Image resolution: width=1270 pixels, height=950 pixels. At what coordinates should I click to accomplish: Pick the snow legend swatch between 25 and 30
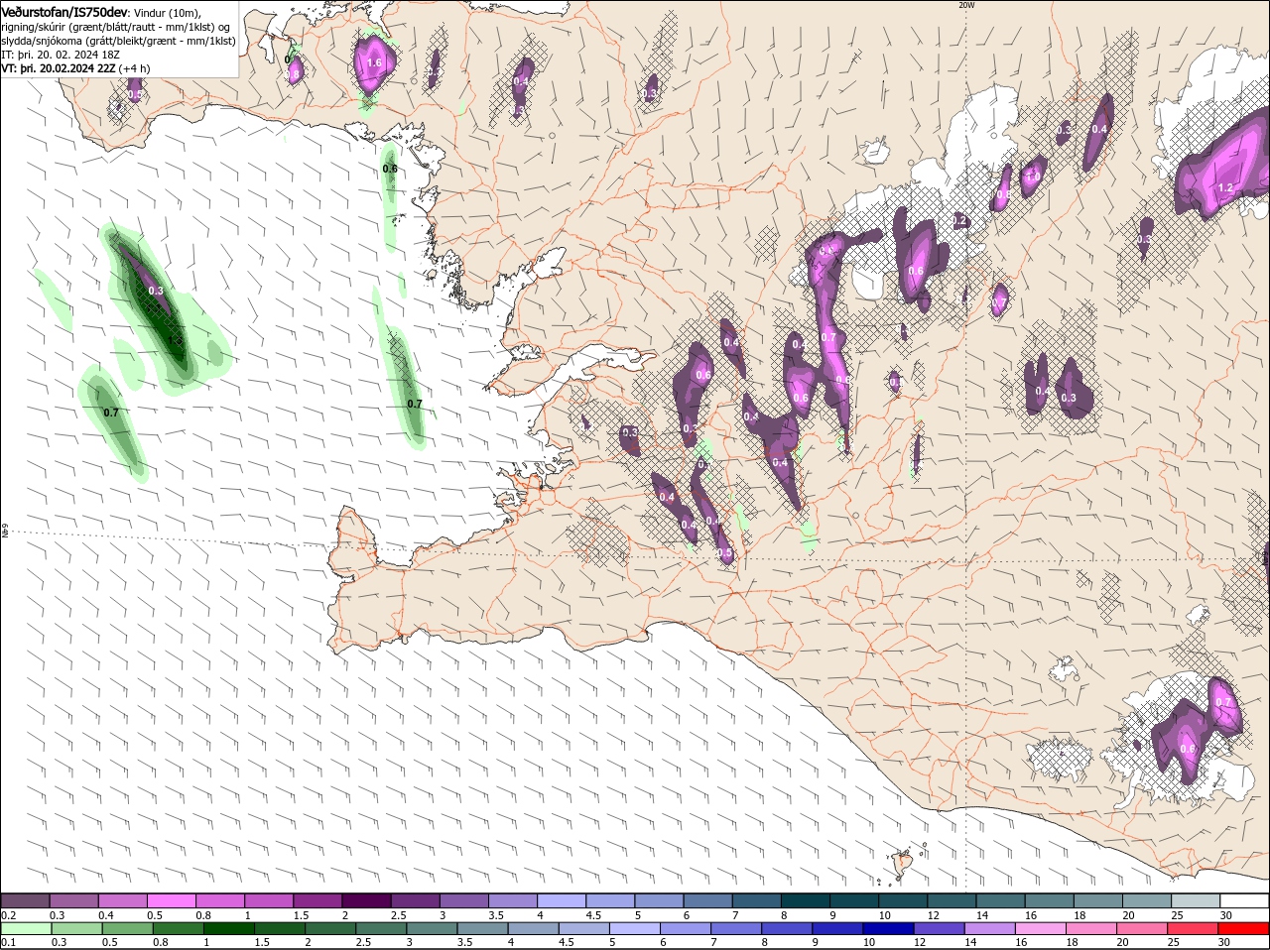click(1196, 901)
